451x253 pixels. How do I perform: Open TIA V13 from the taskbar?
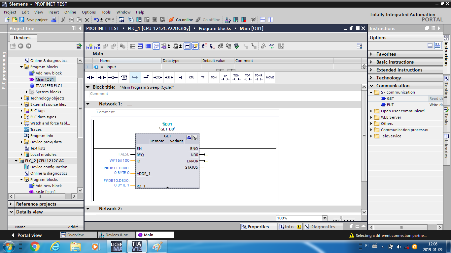(x=137, y=246)
